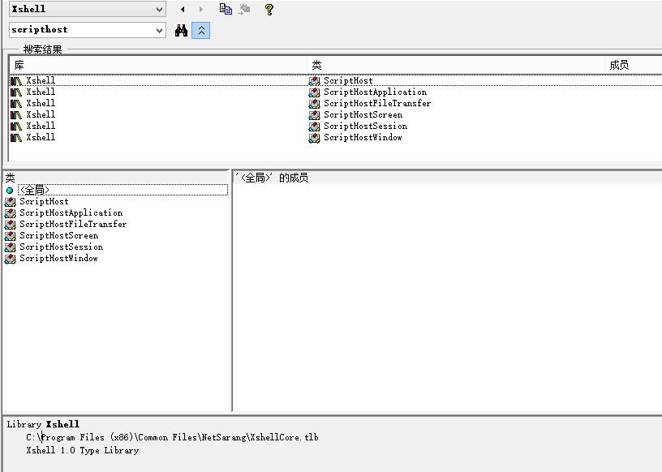Click the View Definition icon
Screen dimensions: 662x472
click(244, 9)
